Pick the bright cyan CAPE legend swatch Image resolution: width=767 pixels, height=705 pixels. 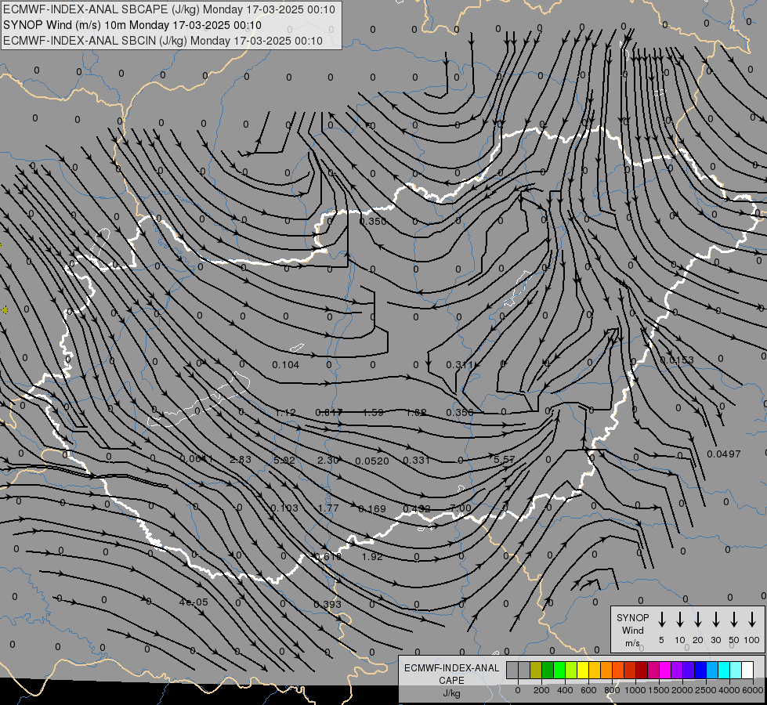(723, 670)
